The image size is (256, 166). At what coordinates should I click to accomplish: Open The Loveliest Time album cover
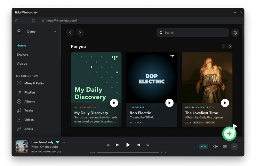tap(207, 78)
